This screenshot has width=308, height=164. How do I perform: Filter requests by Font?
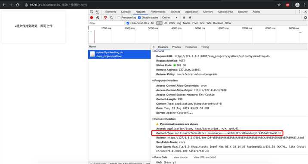coord(195,23)
